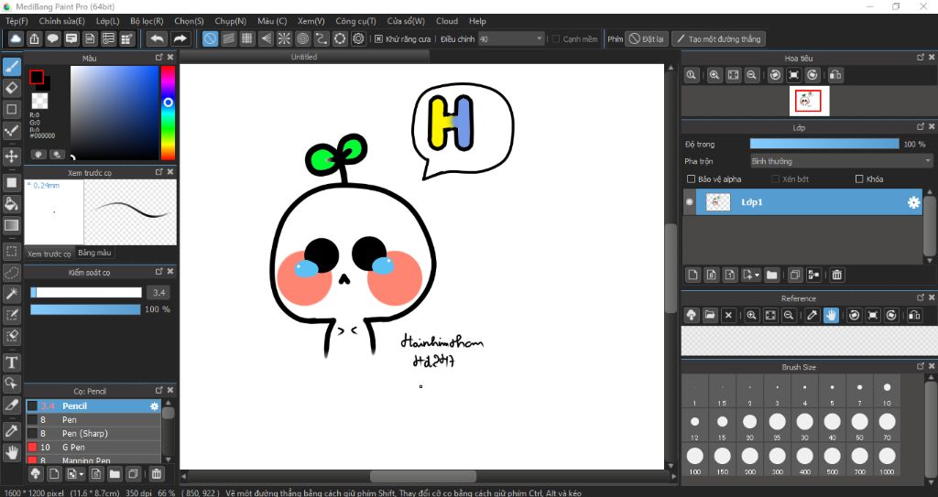Adjust Độ trong opacity slider
938x497 pixels.
[x=824, y=144]
